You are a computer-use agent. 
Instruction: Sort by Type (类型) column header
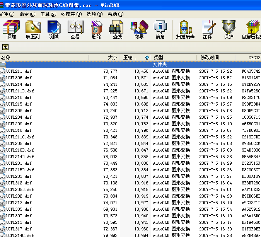tap(174, 58)
